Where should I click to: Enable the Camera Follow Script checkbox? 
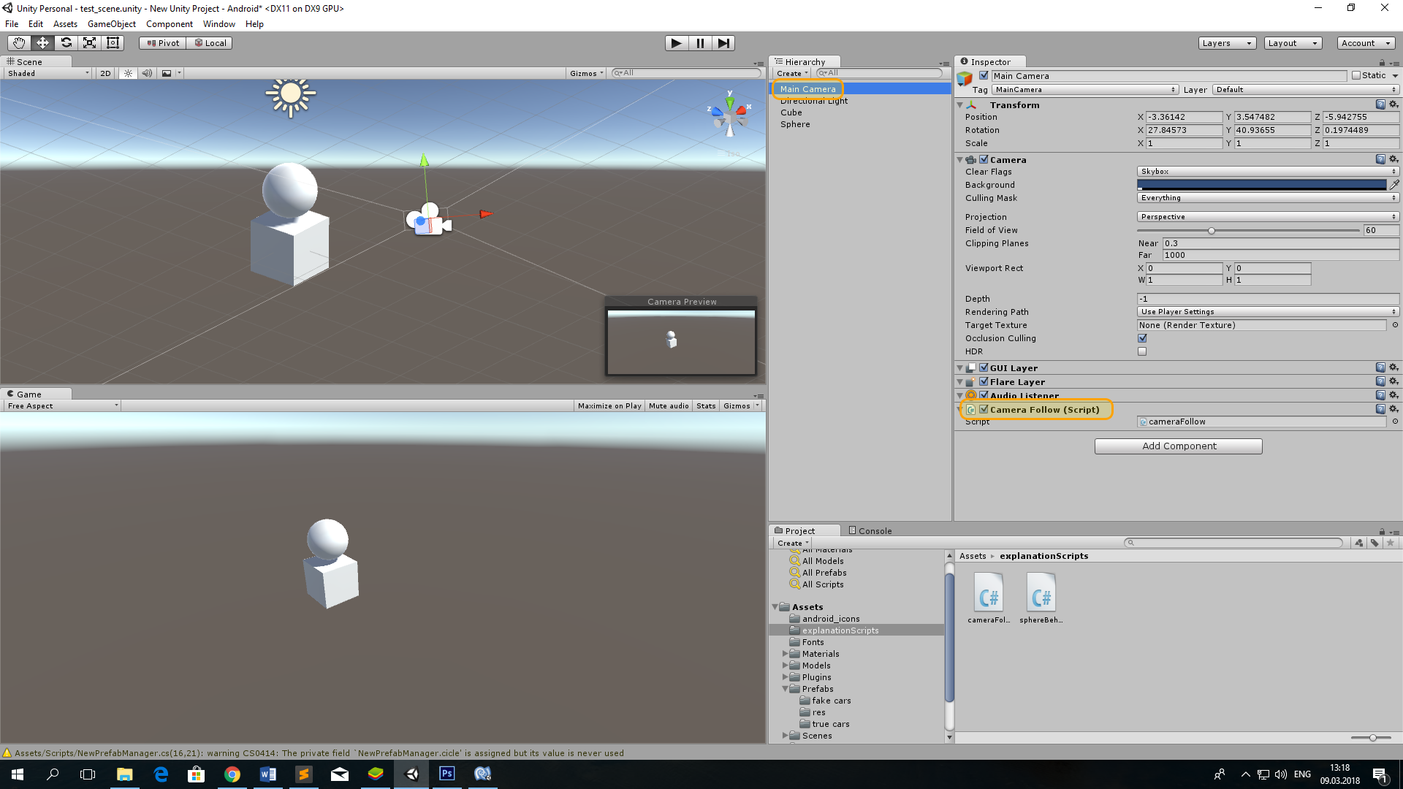pyautogui.click(x=982, y=409)
